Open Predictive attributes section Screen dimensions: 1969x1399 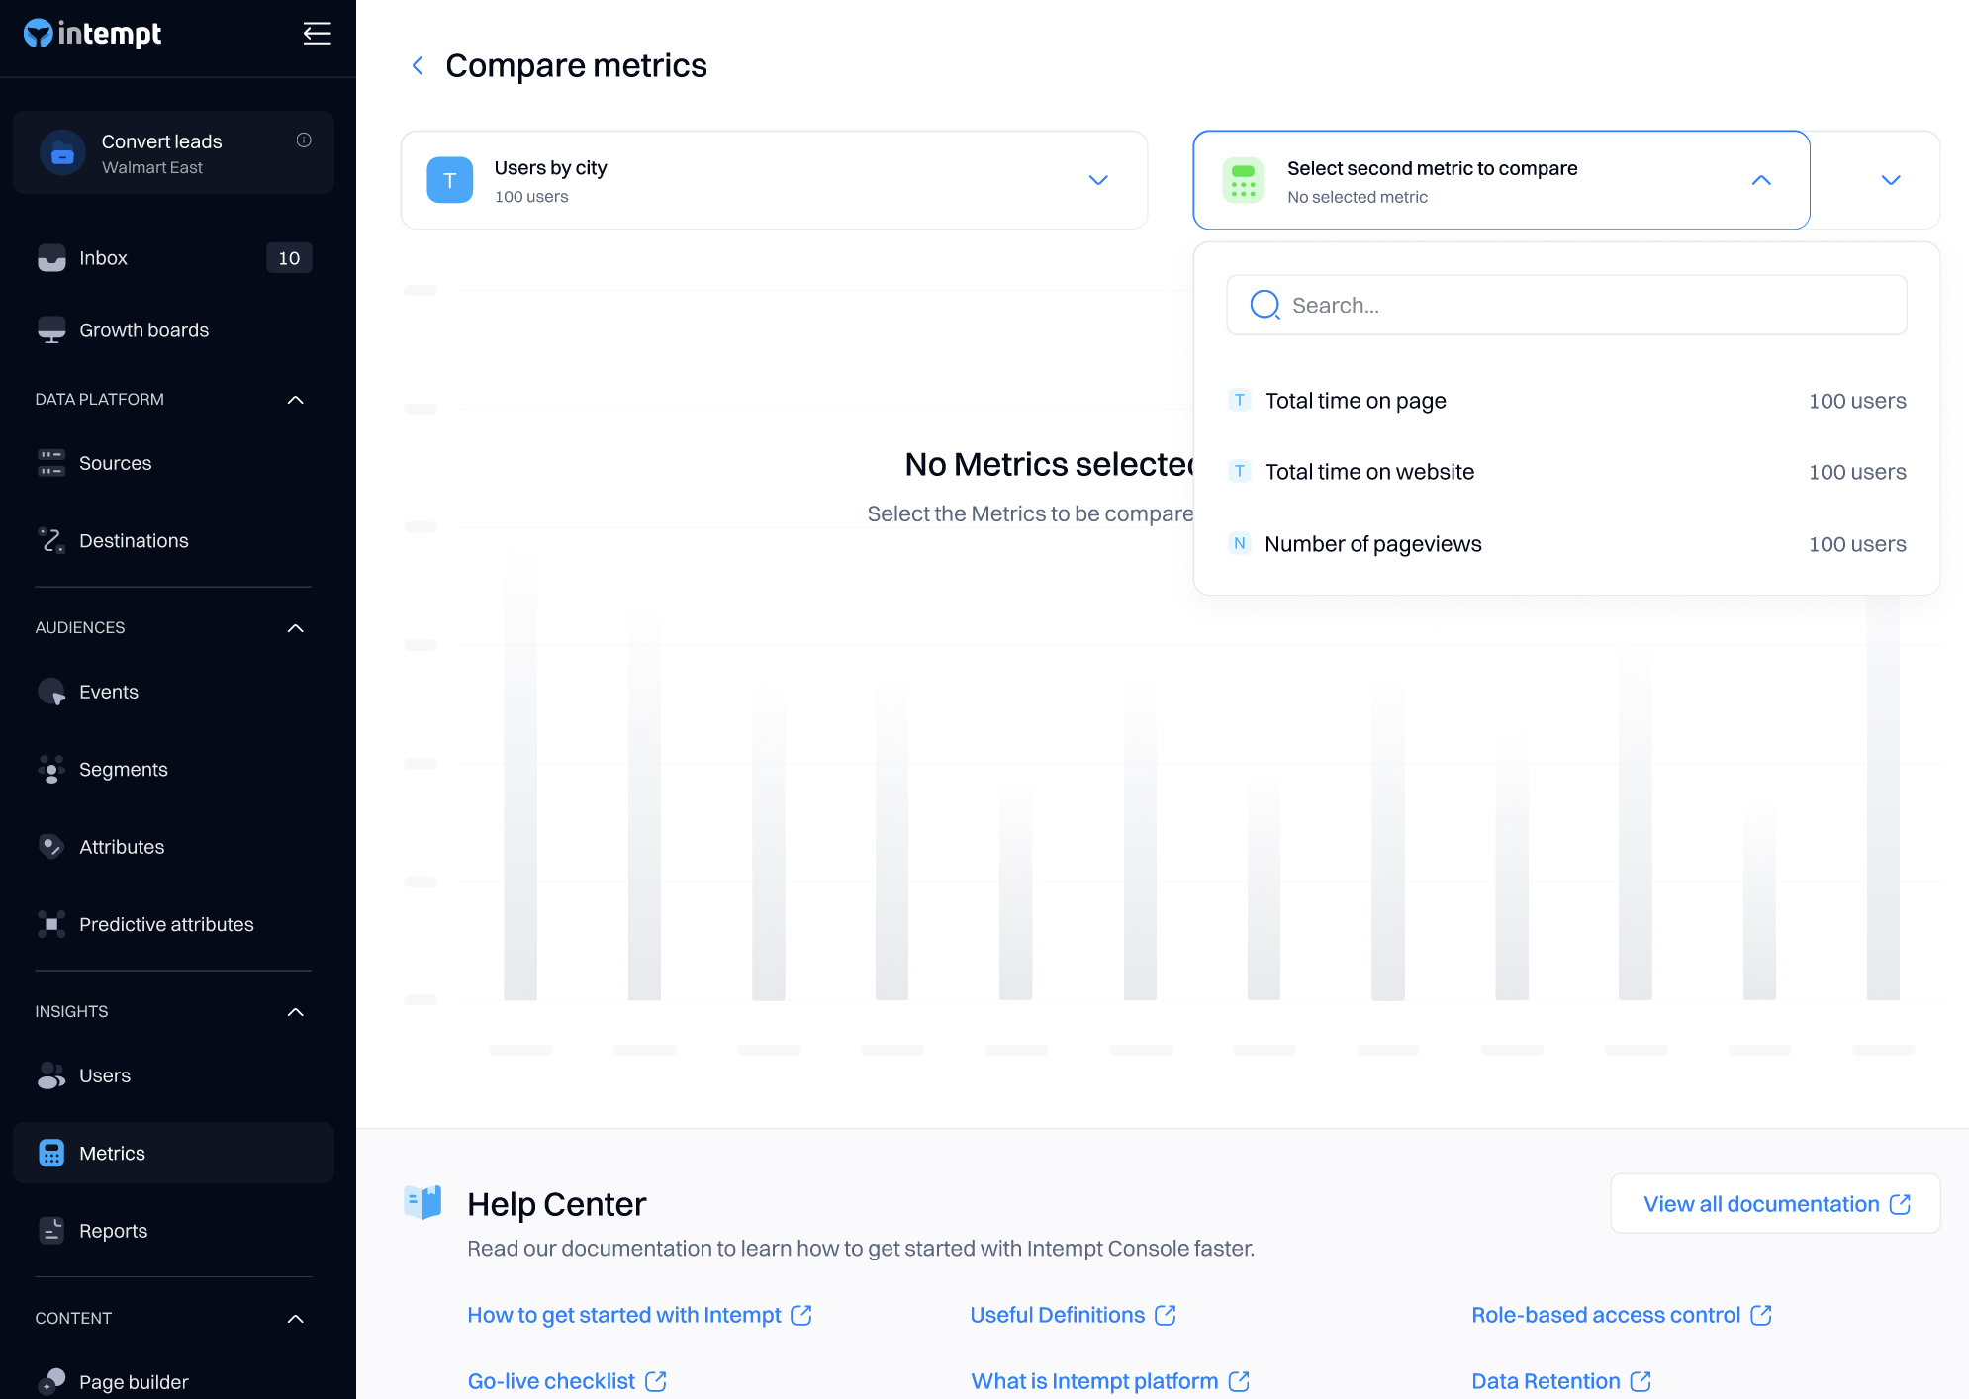tap(166, 924)
